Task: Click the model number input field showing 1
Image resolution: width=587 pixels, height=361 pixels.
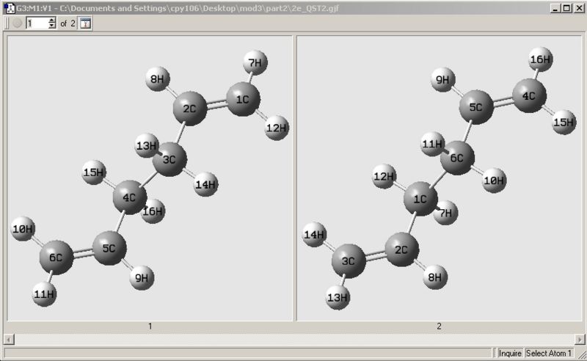Action: coord(37,23)
